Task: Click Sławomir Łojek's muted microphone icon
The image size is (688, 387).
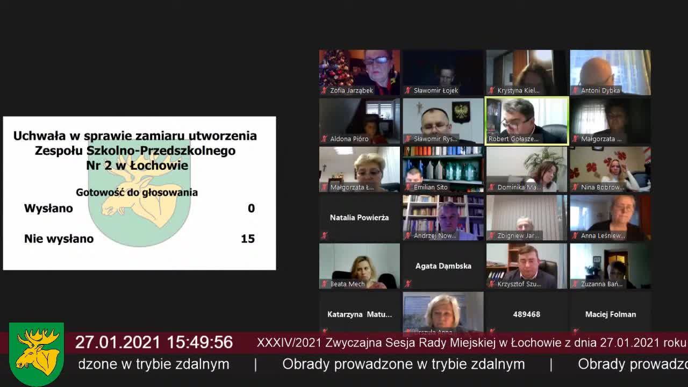Action: coord(407,90)
